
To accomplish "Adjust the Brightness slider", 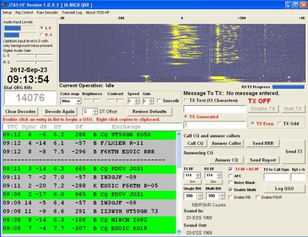I will click(92, 100).
